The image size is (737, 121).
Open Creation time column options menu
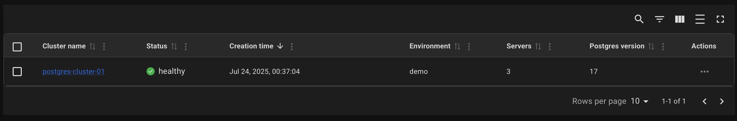coord(292,46)
